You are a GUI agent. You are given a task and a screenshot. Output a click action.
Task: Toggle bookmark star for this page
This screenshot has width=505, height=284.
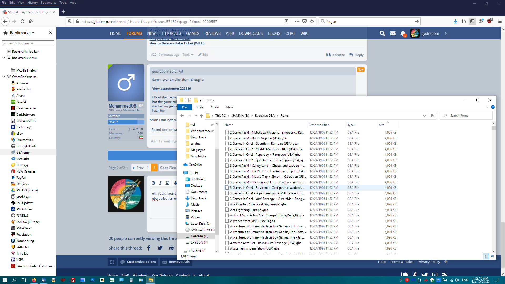312,22
